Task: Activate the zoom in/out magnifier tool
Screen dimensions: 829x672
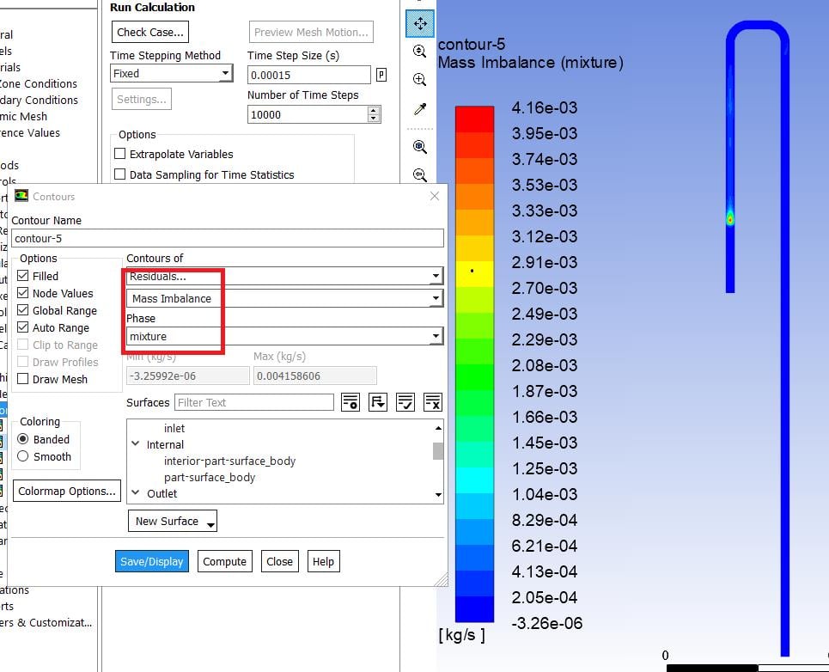Action: pyautogui.click(x=419, y=52)
